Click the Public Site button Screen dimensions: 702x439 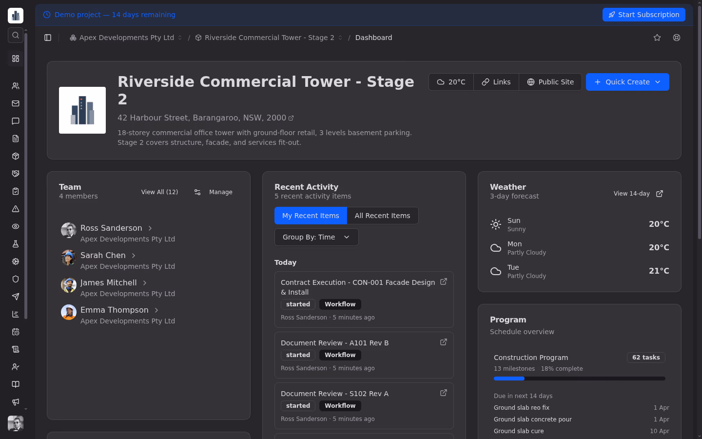click(x=550, y=82)
